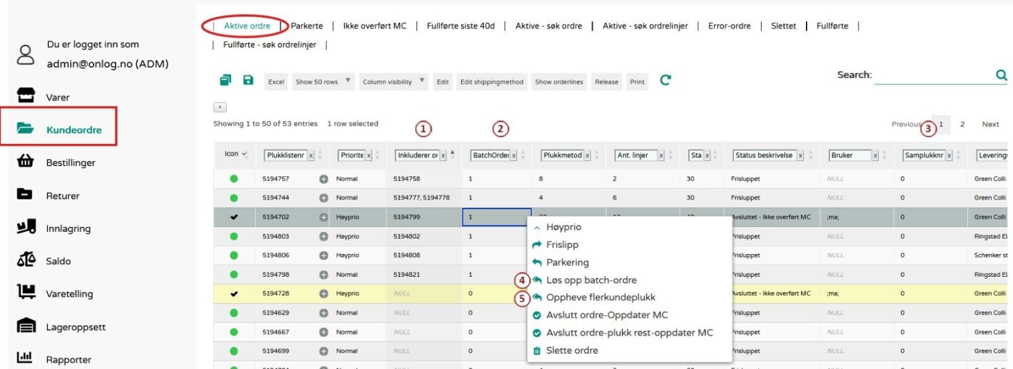Click the Edit shippingmethod button

[491, 82]
